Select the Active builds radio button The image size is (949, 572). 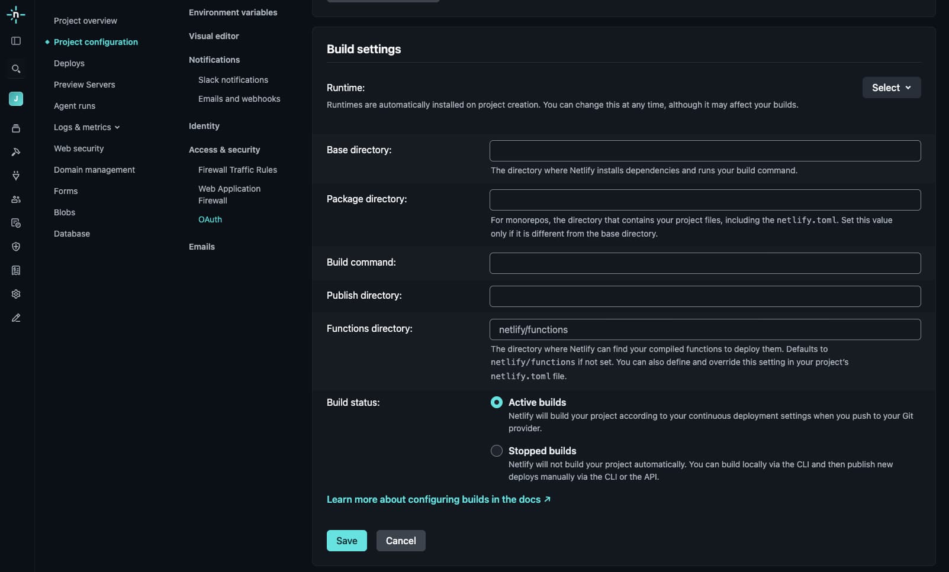point(497,402)
